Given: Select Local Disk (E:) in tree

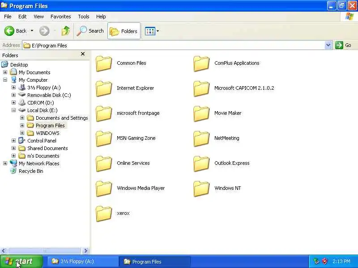Looking at the screenshot, I should pyautogui.click(x=42, y=110).
